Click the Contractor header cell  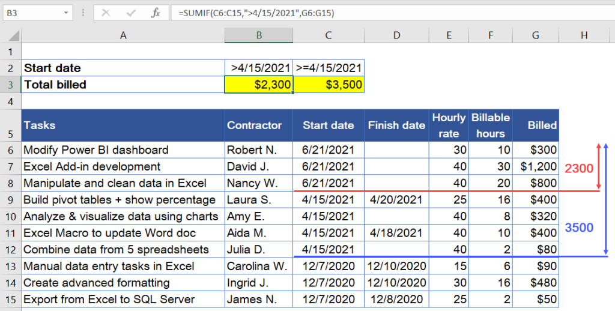(259, 125)
